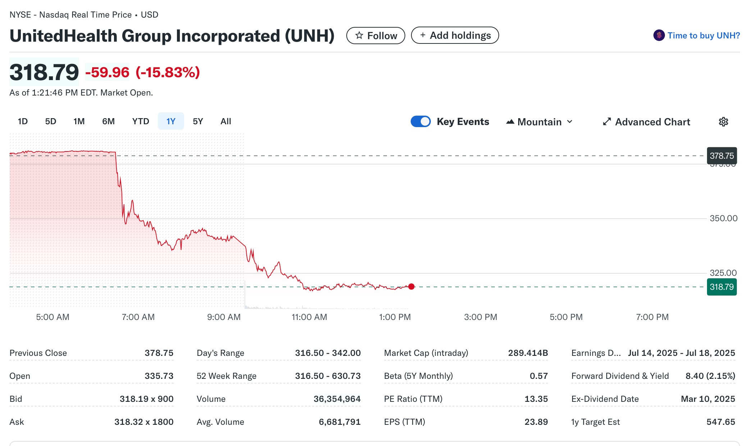Click the Earnings Date value Jul 14, 2025 - Jul 18, 2025
The image size is (748, 446).
point(681,353)
